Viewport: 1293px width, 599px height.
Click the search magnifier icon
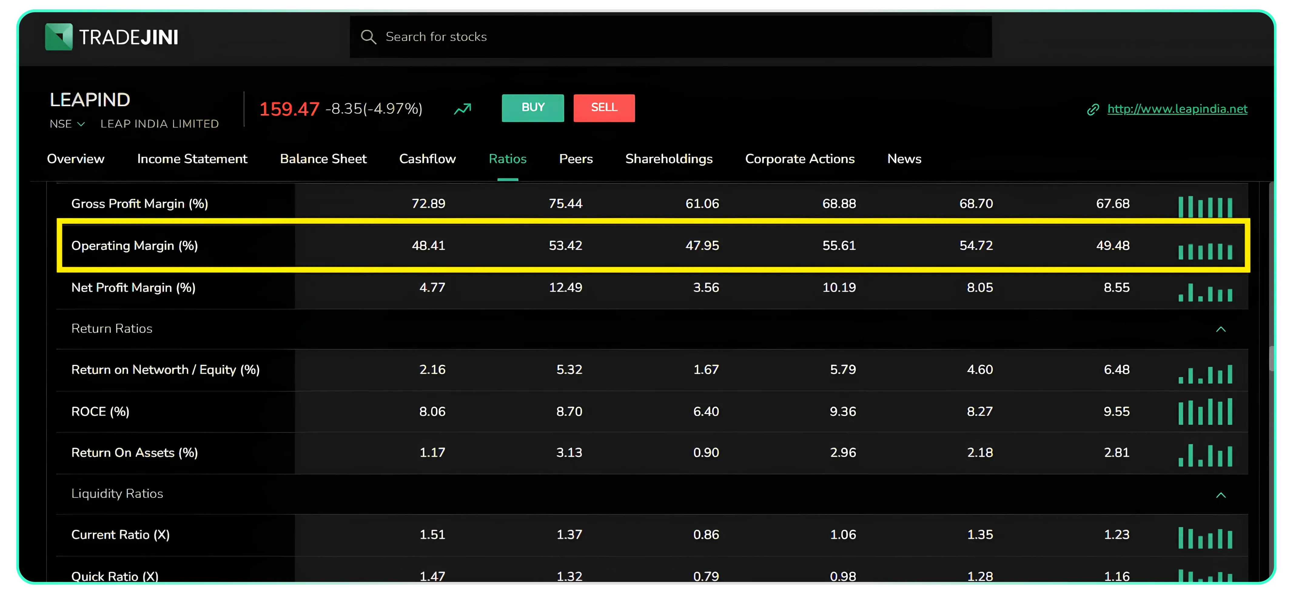[x=368, y=37]
